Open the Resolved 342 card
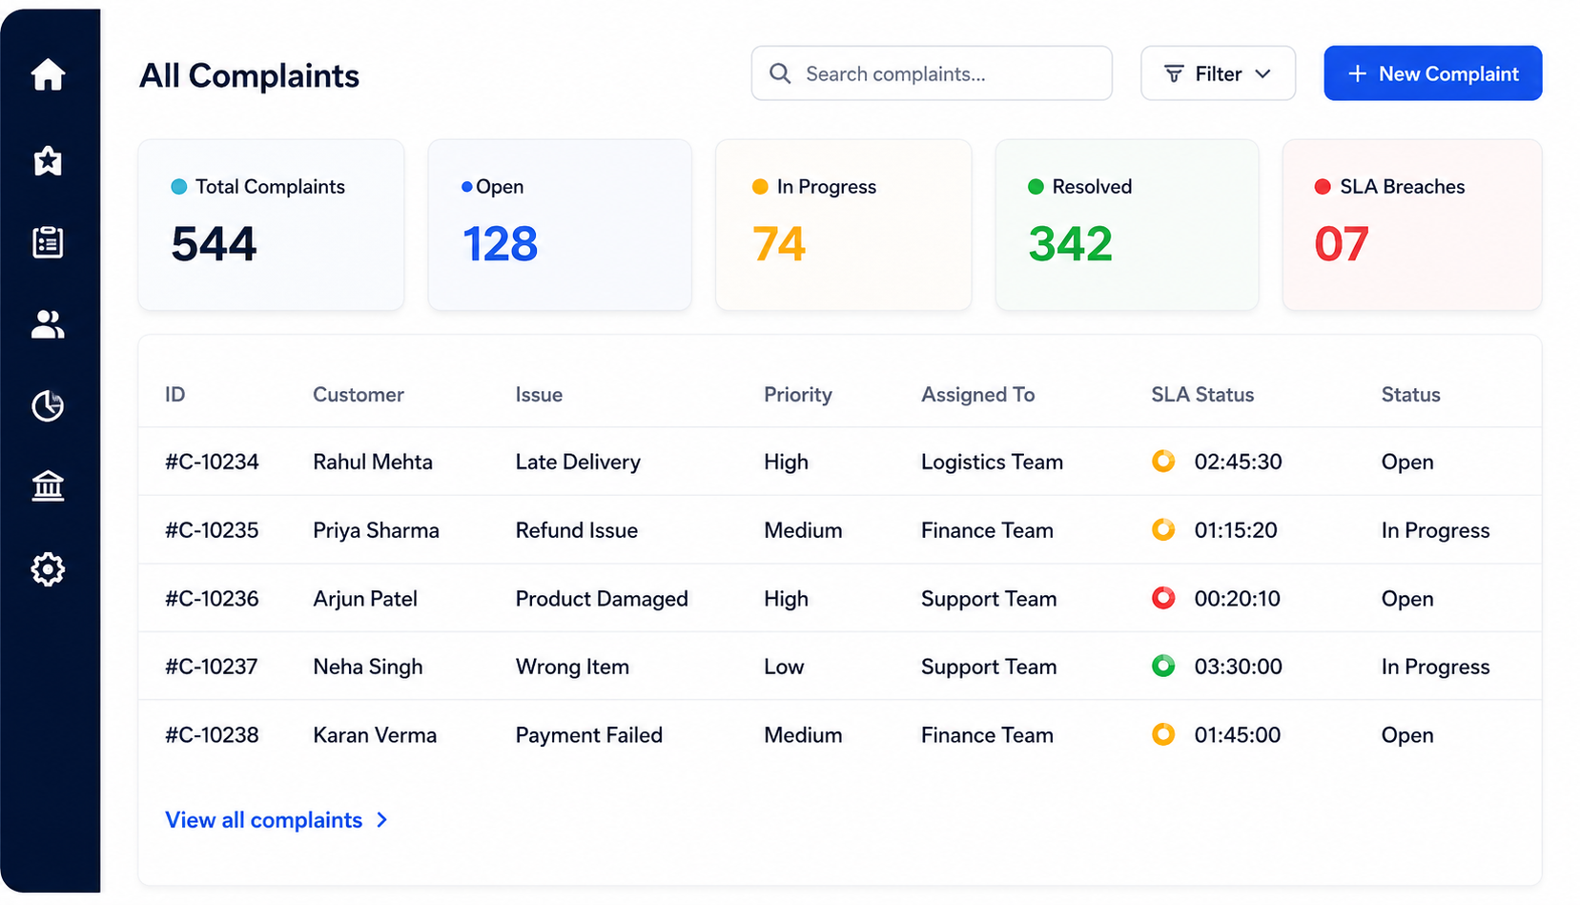The height and width of the screenshot is (905, 1580). click(1127, 225)
